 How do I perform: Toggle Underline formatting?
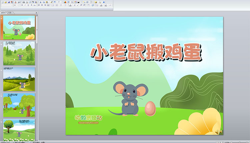coord(28,5)
